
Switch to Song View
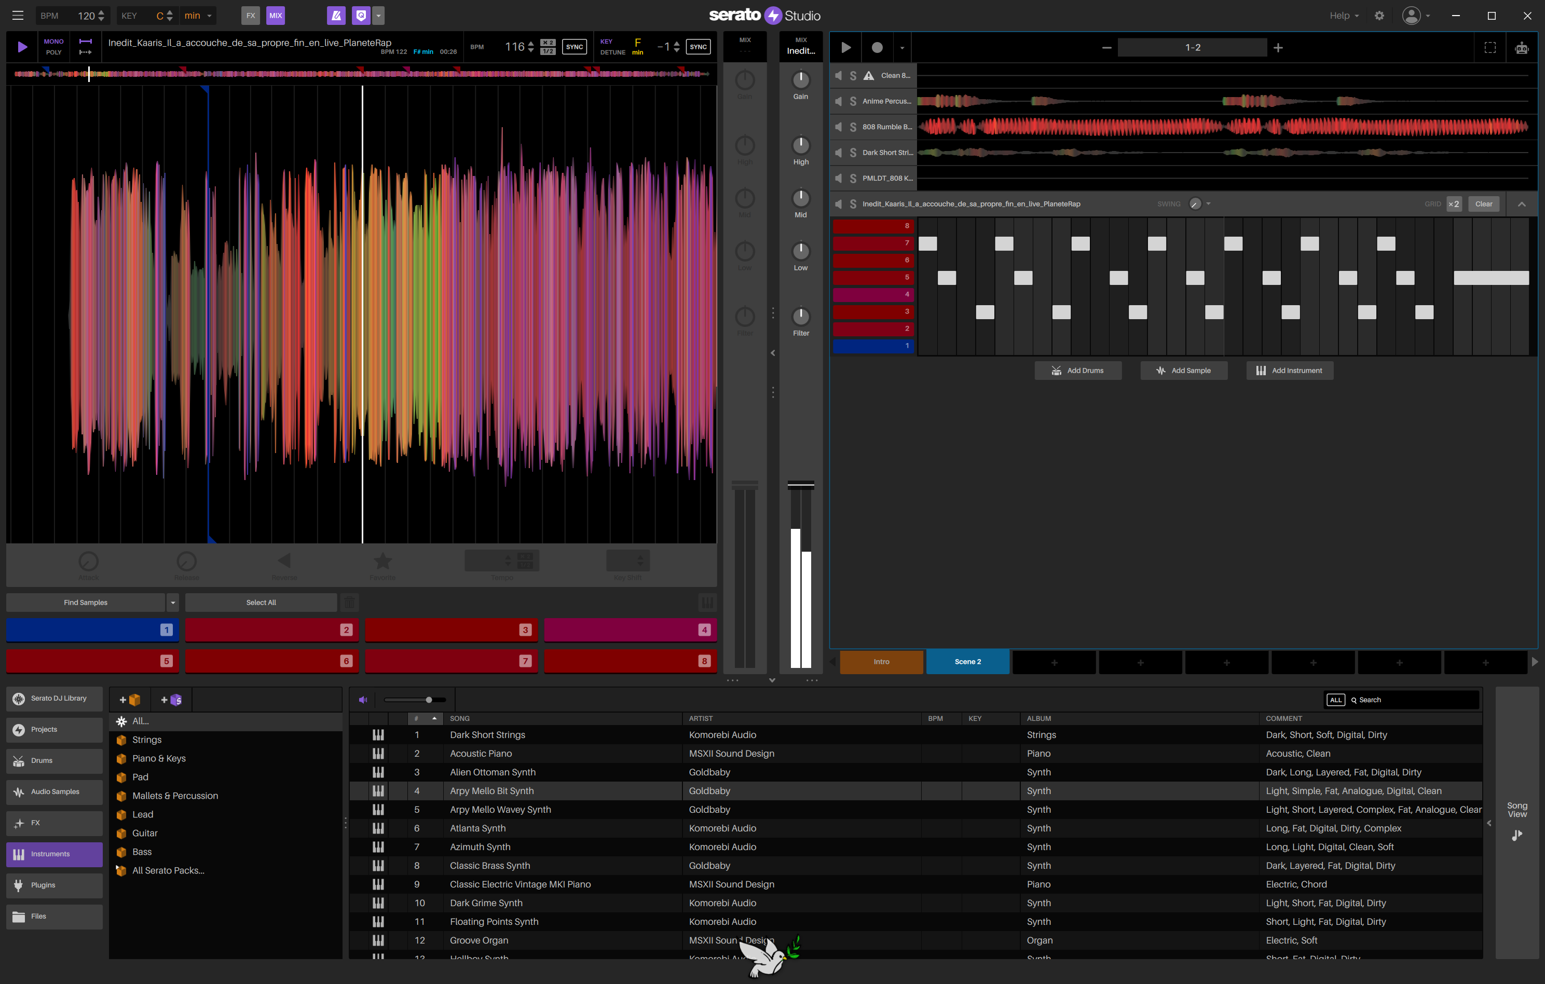pos(1517,822)
